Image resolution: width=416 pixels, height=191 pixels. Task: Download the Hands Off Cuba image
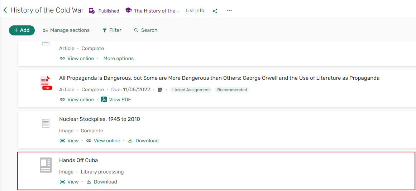click(102, 182)
